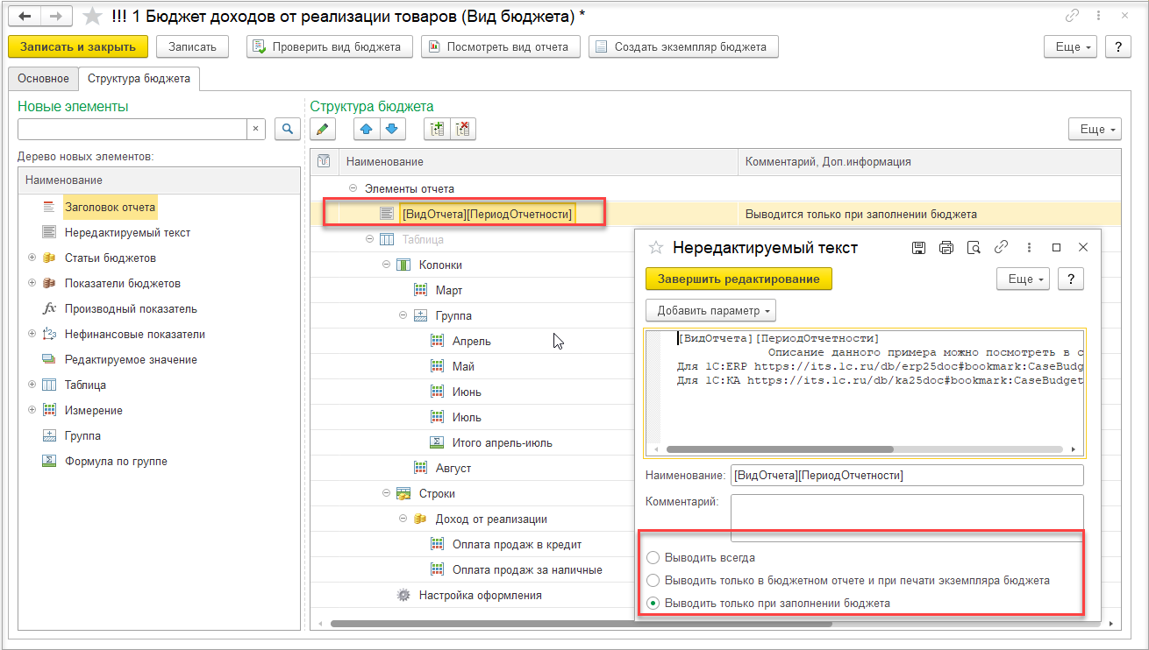The image size is (1149, 650).
Task: Expand 'Статьи бюджетов' tree node
Action: (x=32, y=258)
